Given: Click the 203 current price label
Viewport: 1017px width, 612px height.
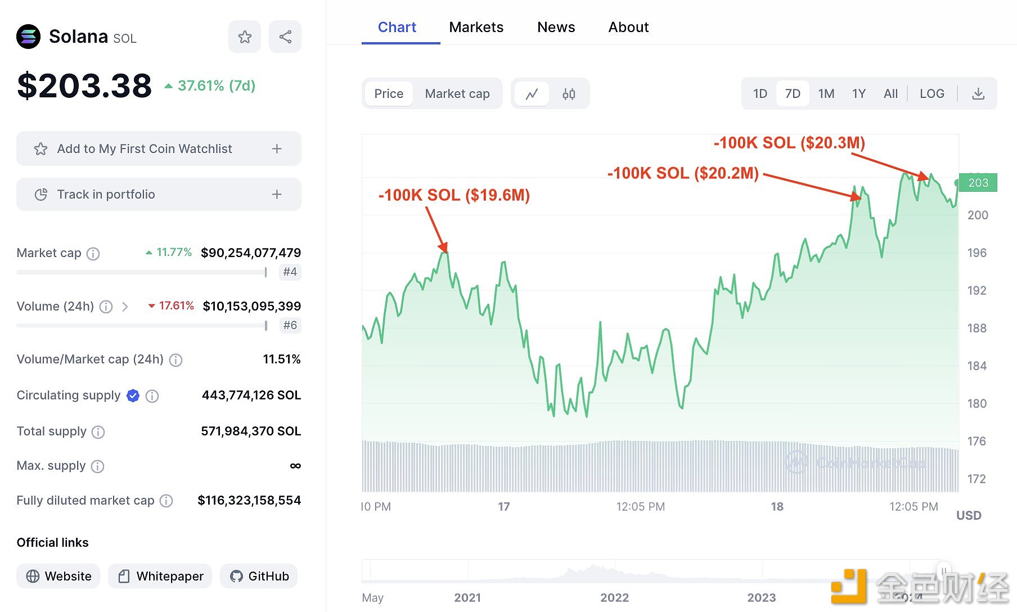Looking at the screenshot, I should coord(978,183).
